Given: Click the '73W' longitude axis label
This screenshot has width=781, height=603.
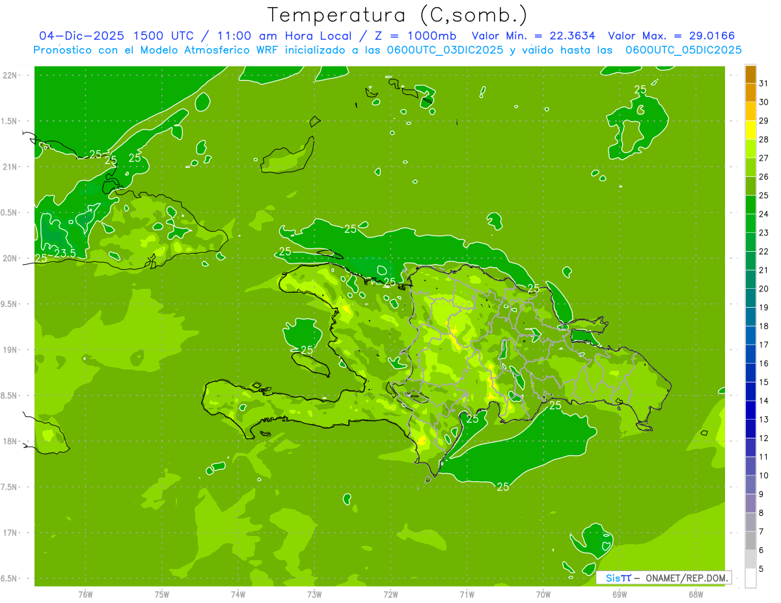Looking at the screenshot, I should tap(314, 594).
